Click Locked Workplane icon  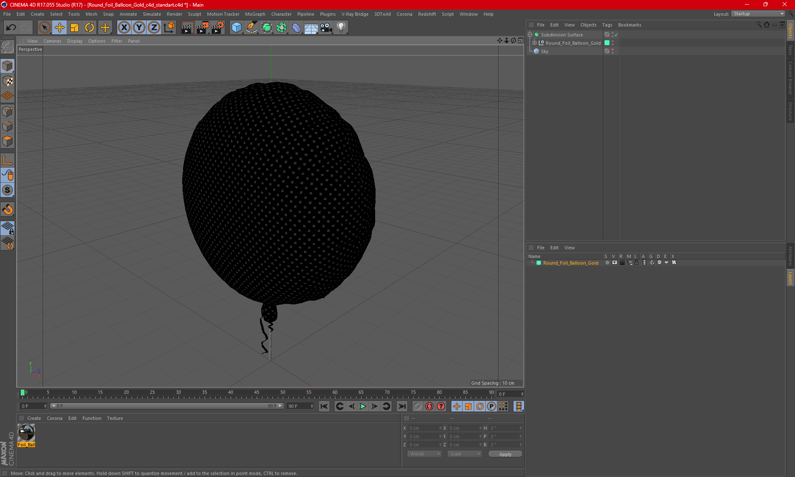7,228
